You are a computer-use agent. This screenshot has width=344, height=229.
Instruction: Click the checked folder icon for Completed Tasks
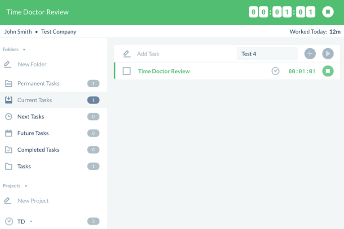pyautogui.click(x=8, y=150)
